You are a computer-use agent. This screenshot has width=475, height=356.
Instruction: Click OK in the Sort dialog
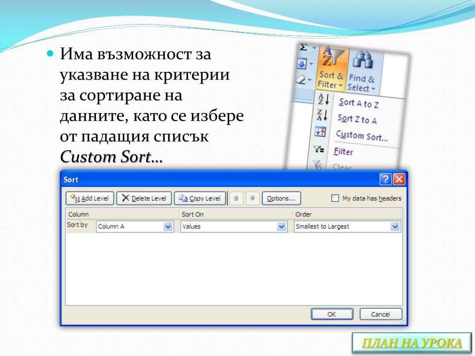(332, 314)
